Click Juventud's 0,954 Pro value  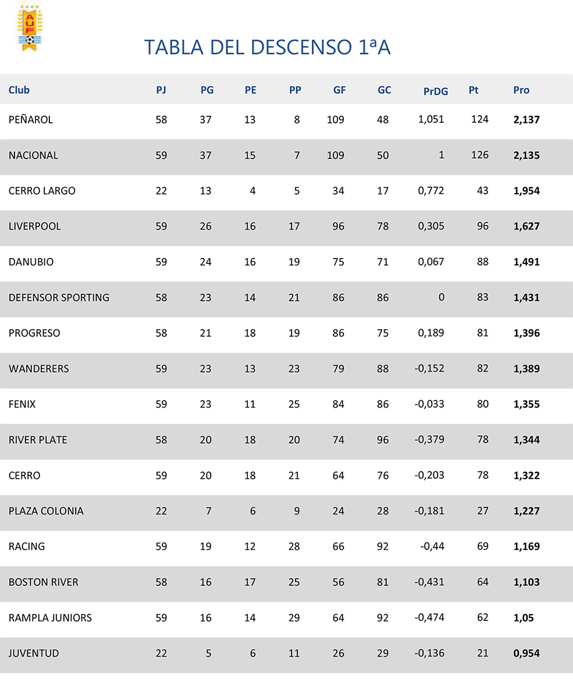(526, 654)
